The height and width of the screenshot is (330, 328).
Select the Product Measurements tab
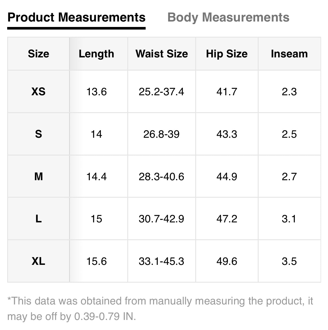76,18
